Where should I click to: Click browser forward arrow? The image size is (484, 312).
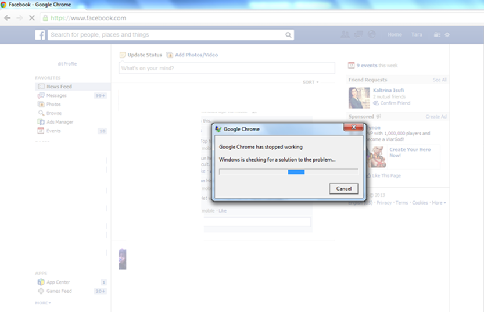click(x=19, y=18)
